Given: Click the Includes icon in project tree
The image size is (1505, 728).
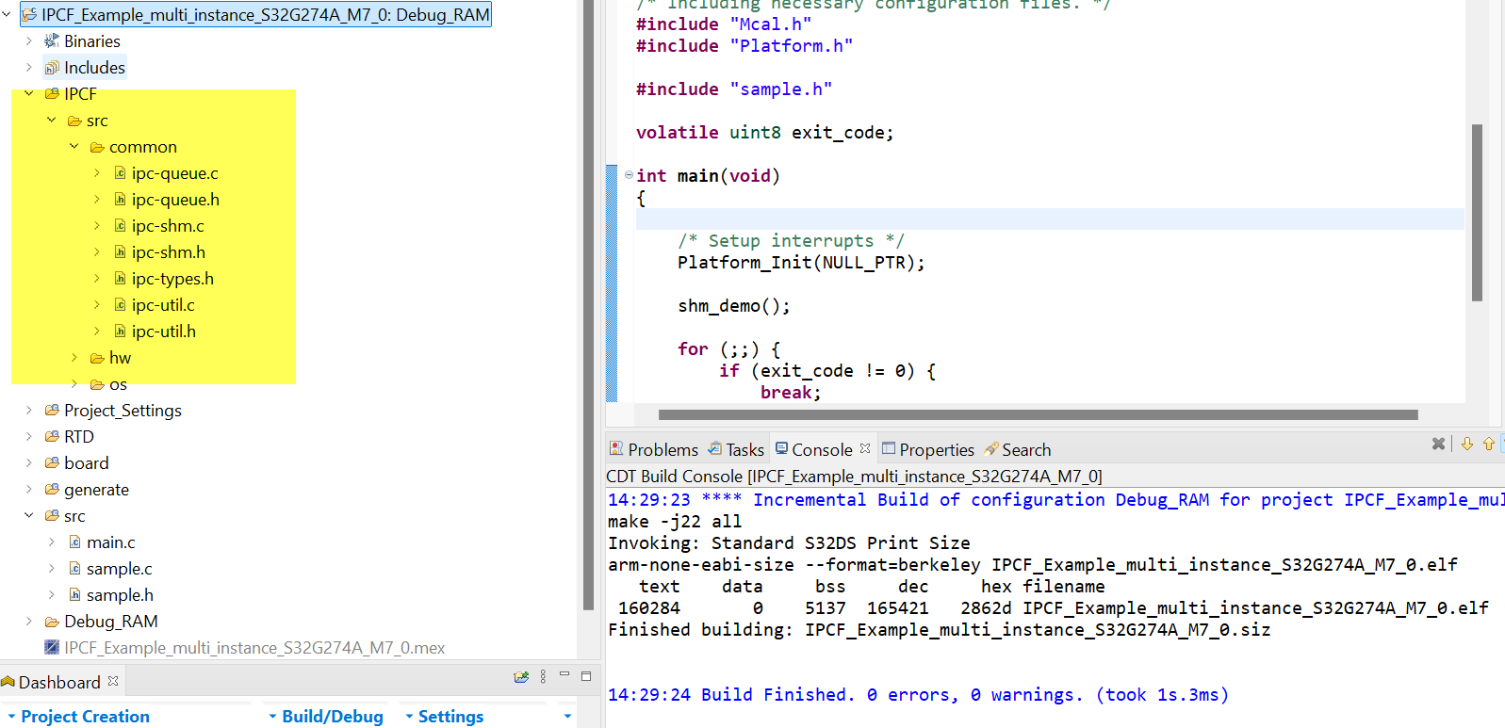Looking at the screenshot, I should click(x=52, y=67).
